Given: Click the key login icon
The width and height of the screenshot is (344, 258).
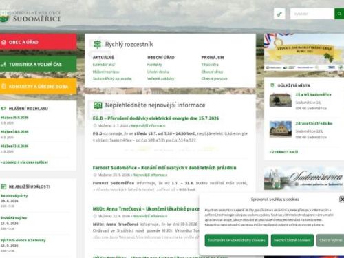Looking at the screenshot, I should 279,14.
